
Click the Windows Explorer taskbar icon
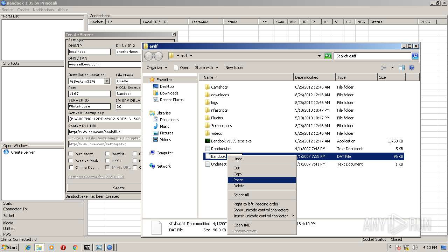pyautogui.click(x=38, y=247)
